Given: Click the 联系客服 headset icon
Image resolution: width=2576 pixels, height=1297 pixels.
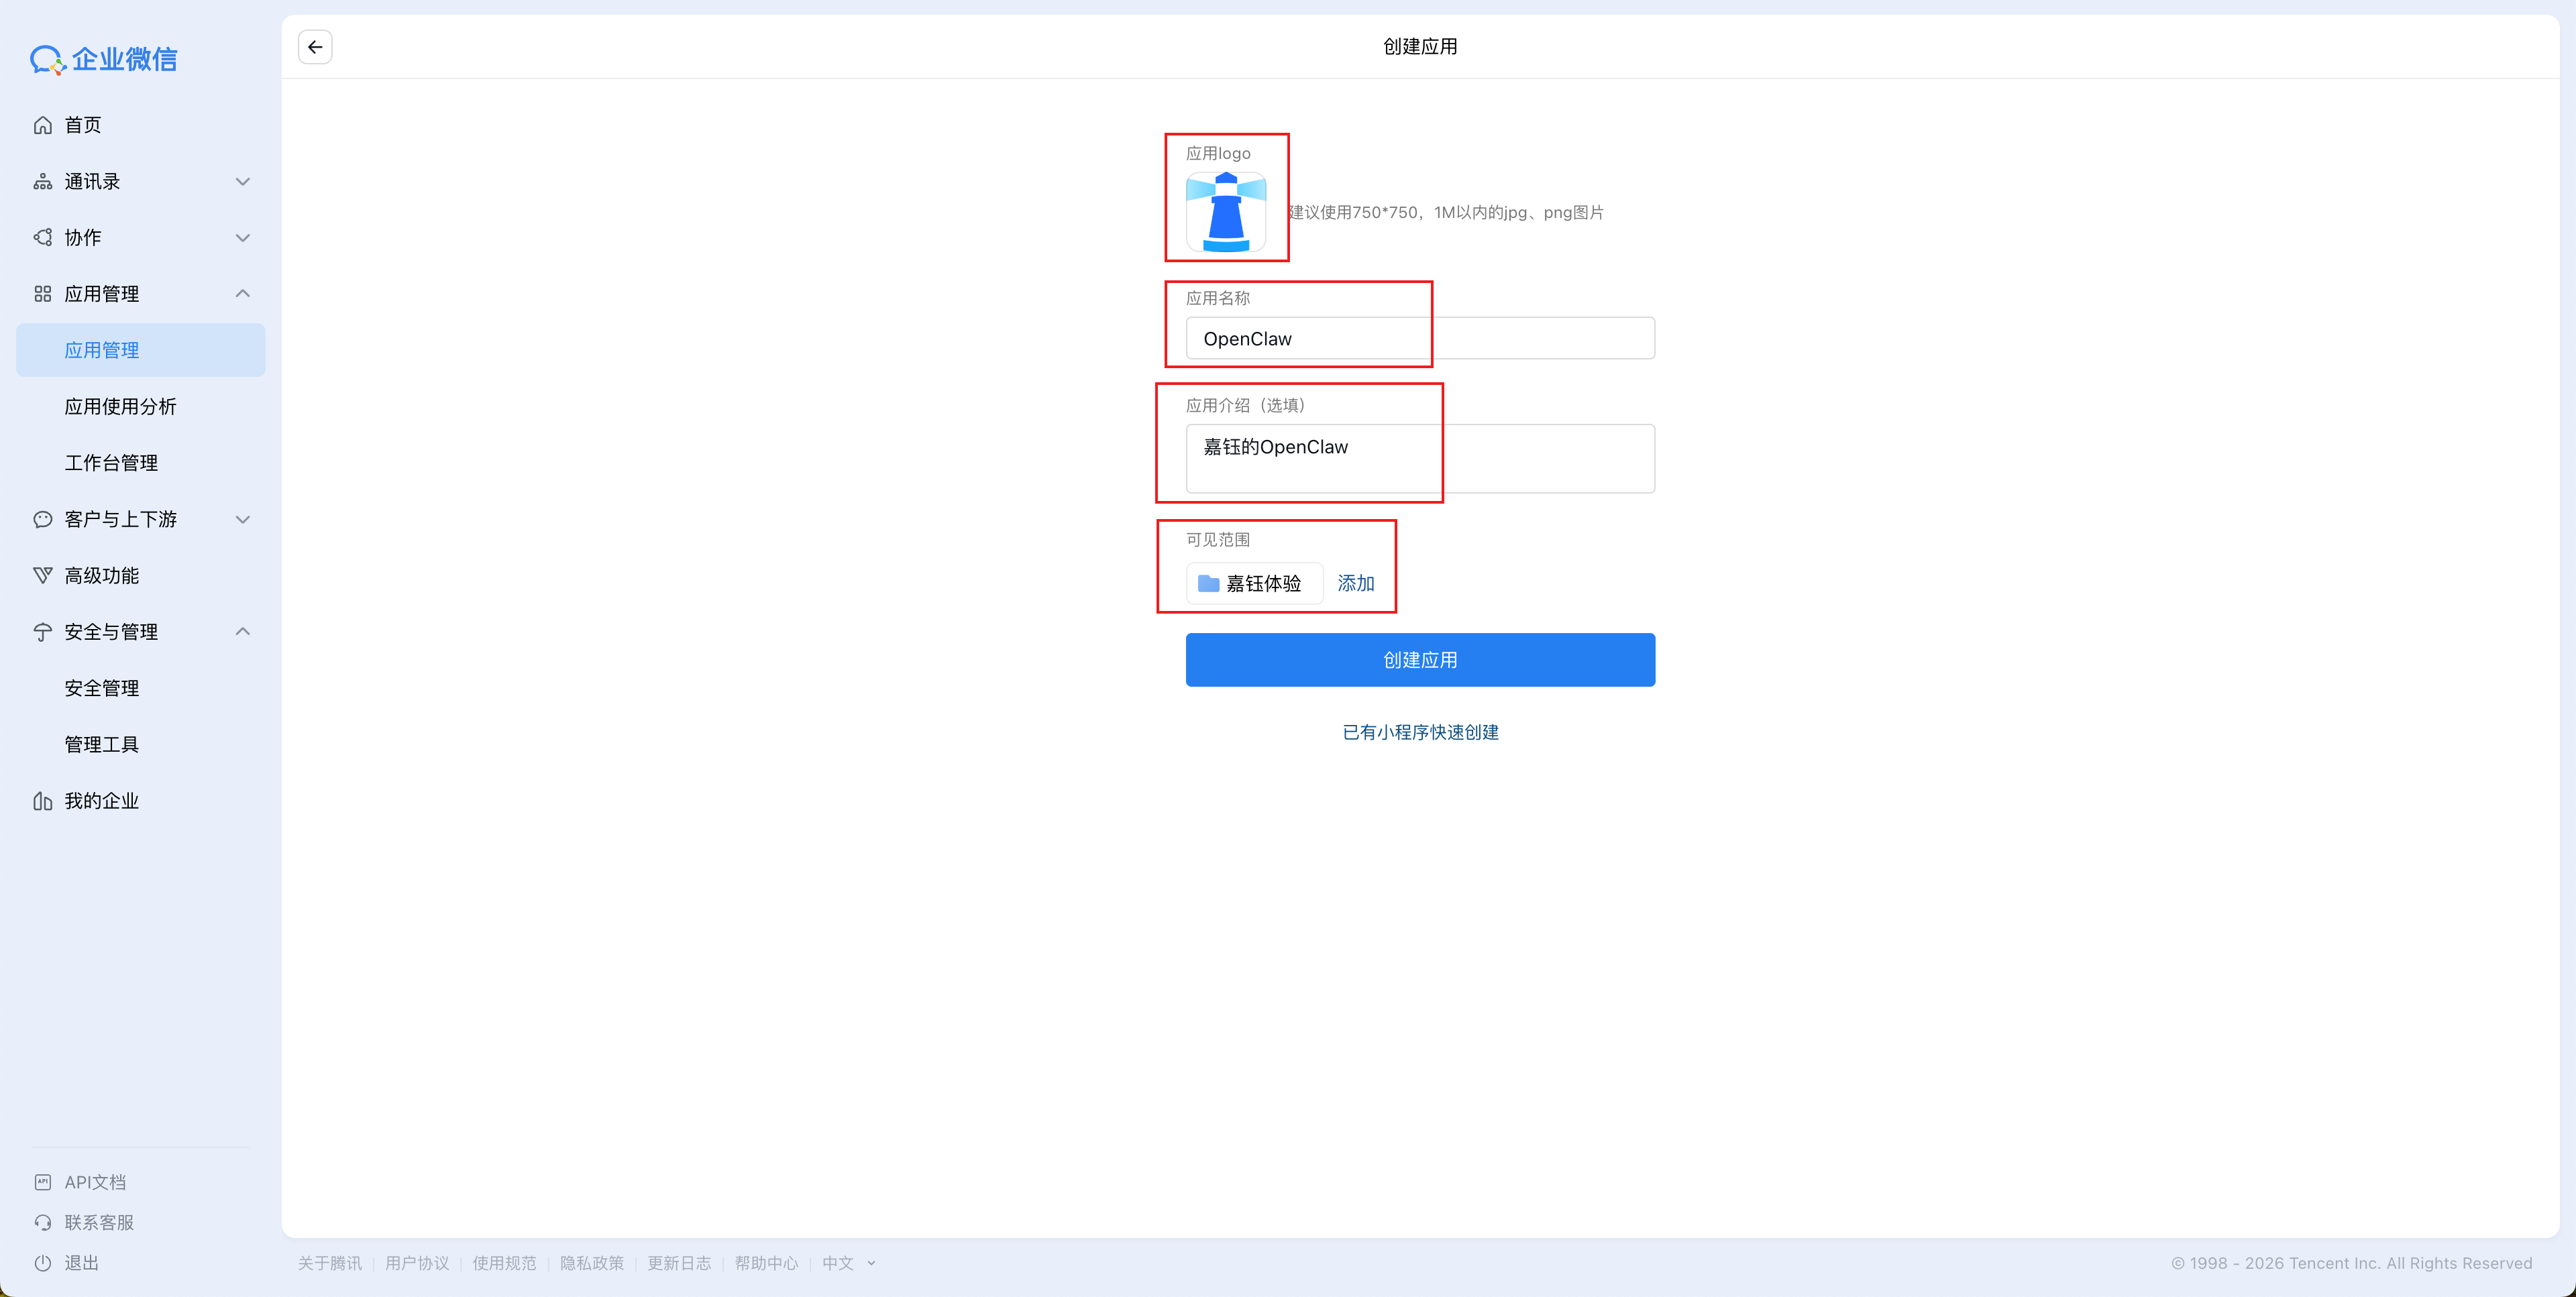Looking at the screenshot, I should 43,1222.
